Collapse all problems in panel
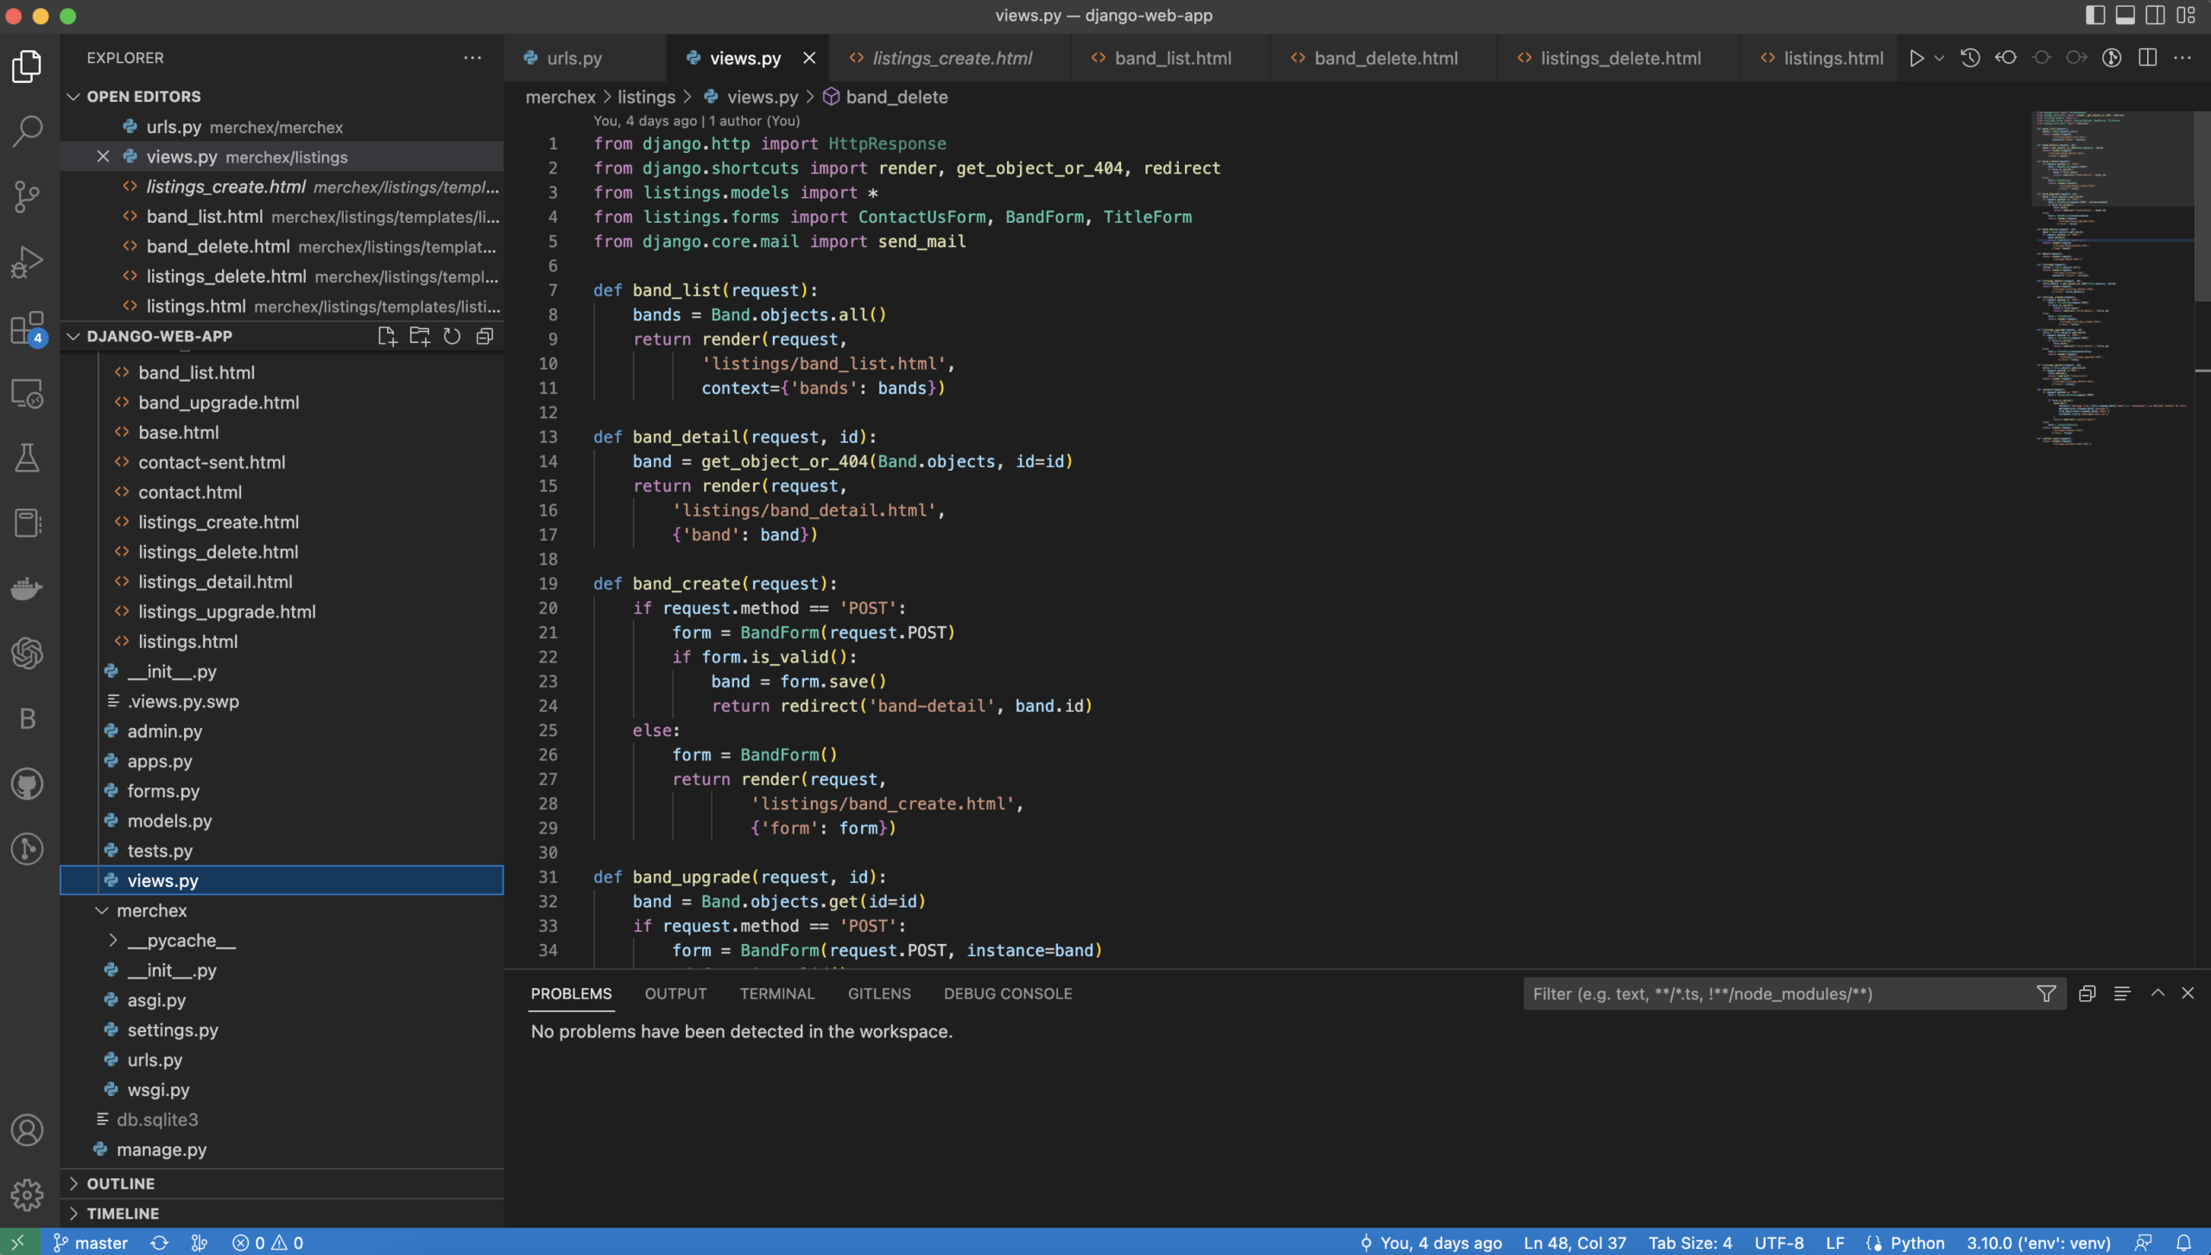Screen dimensions: 2211x1255 coord(2087,993)
